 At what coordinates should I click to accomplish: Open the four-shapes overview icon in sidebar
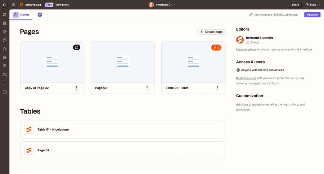(x=5, y=14)
